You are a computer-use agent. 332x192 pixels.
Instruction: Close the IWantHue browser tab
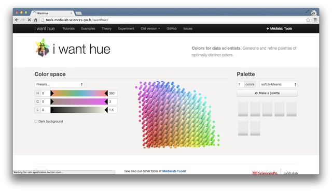[x=71, y=13]
